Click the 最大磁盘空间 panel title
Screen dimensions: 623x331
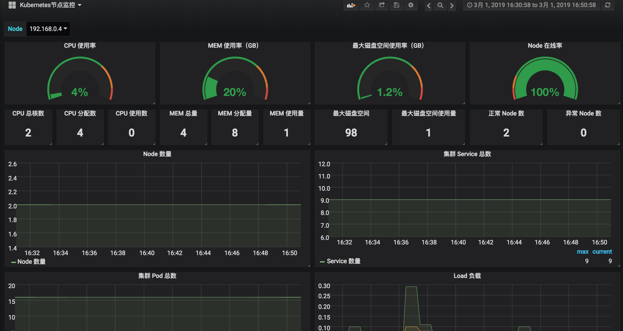click(351, 113)
